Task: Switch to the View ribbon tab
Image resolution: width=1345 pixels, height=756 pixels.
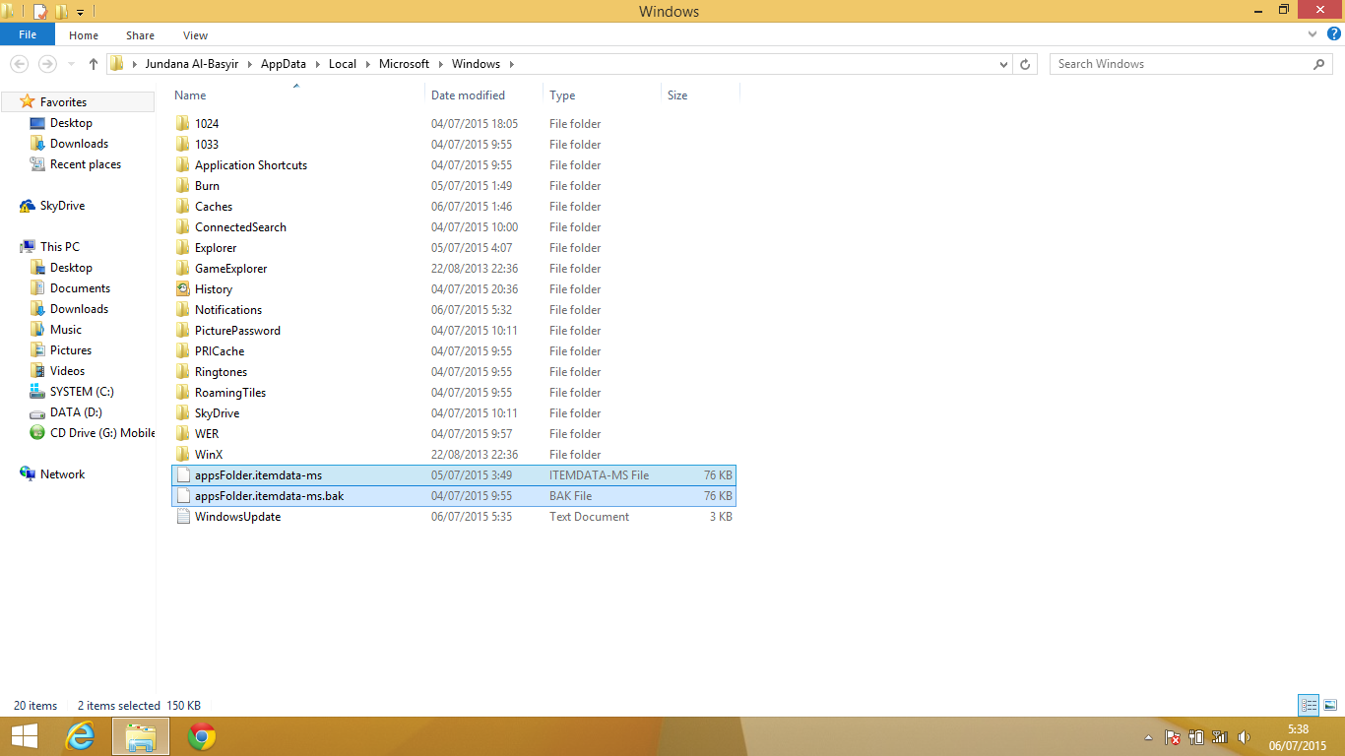Action: [x=195, y=35]
